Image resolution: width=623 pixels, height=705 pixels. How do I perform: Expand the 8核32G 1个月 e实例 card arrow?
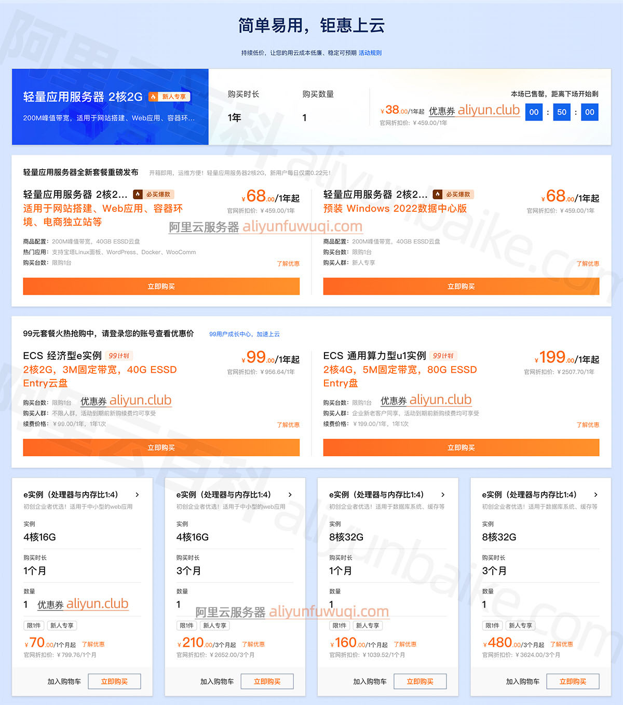(x=443, y=495)
